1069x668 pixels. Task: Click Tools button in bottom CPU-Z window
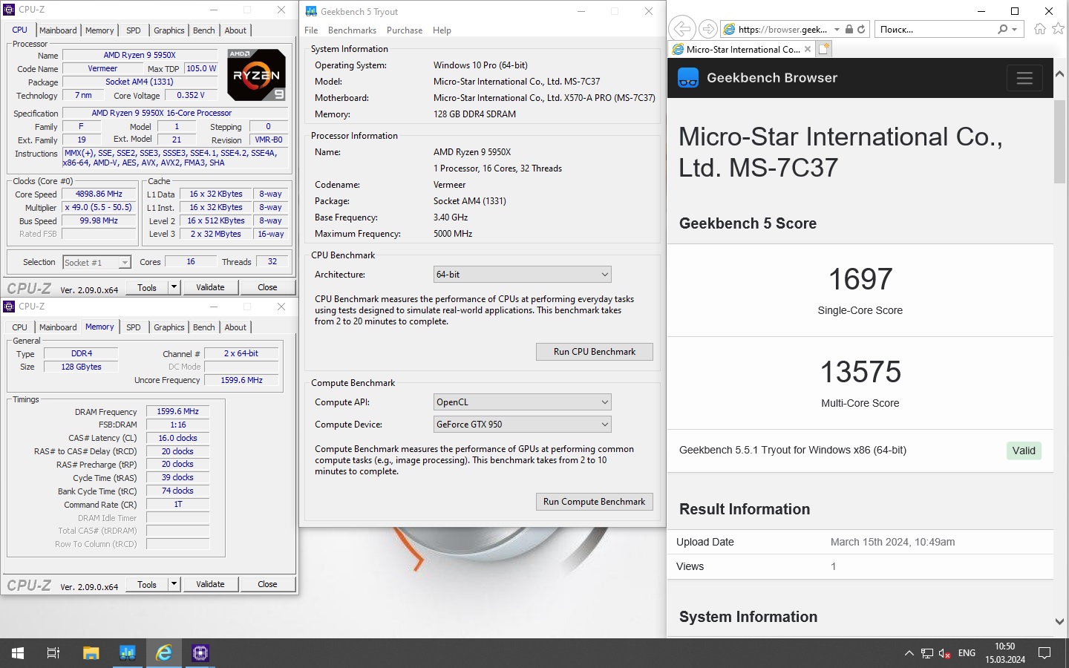pyautogui.click(x=147, y=584)
